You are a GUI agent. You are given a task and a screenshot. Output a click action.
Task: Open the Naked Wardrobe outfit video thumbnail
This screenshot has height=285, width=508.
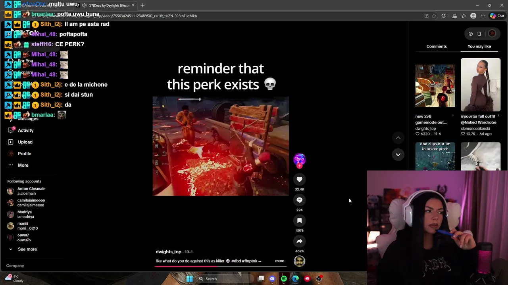tap(480, 85)
